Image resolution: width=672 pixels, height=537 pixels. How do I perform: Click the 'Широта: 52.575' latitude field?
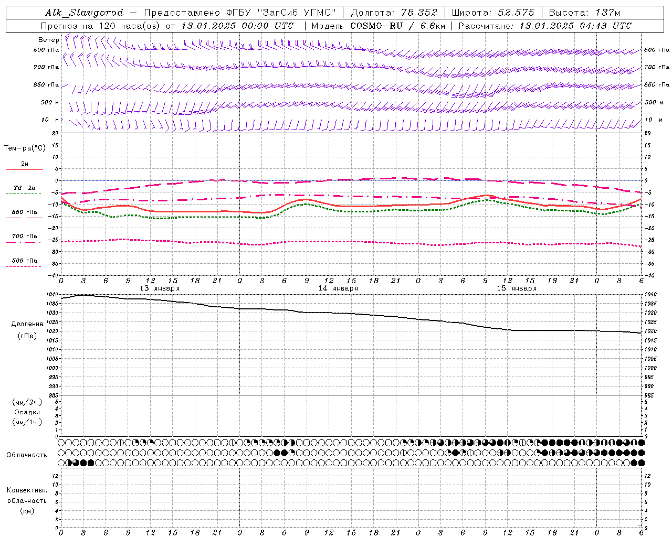(492, 13)
